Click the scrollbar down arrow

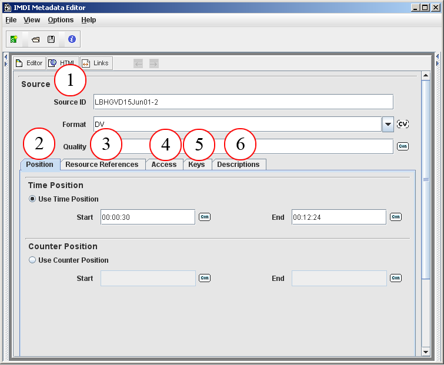pyautogui.click(x=426, y=352)
